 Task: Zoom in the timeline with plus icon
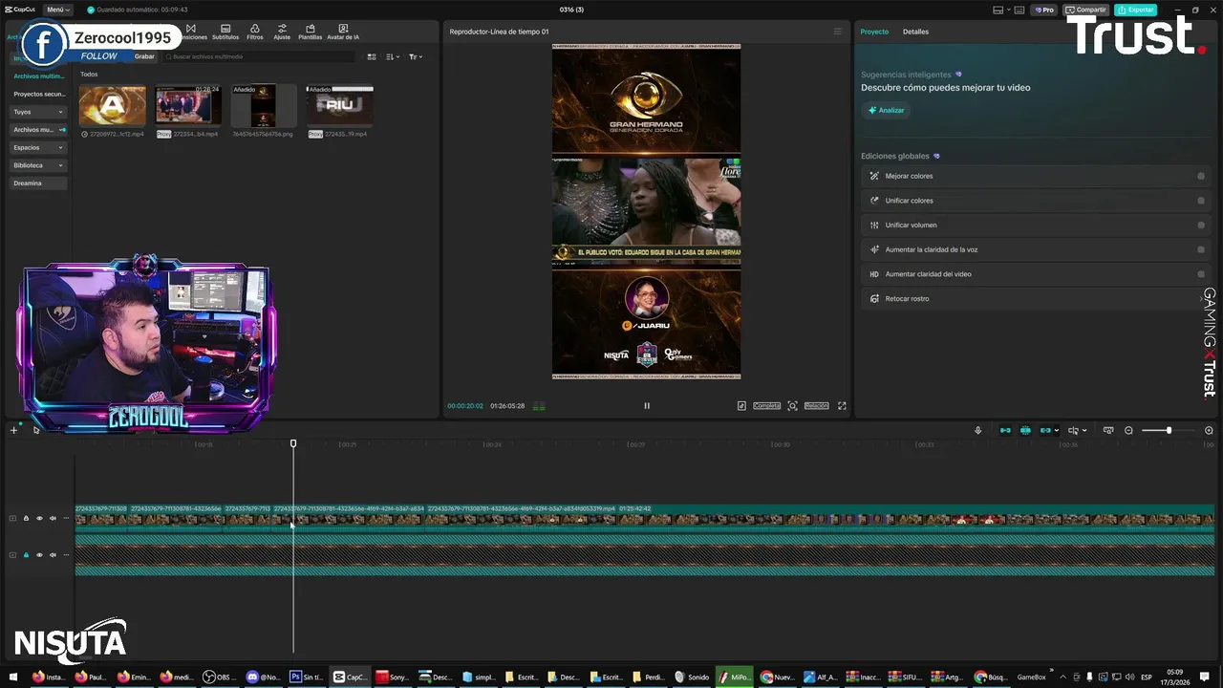[1209, 430]
